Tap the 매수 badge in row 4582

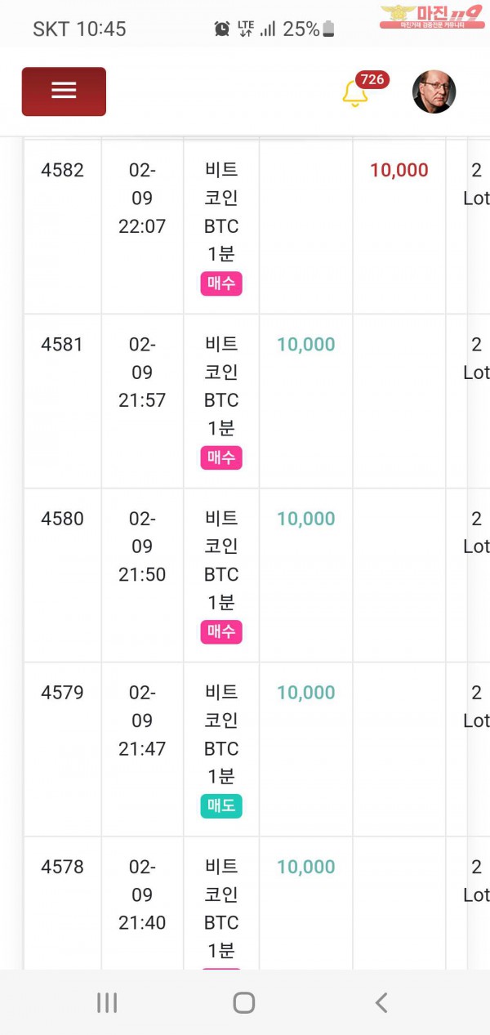point(221,283)
